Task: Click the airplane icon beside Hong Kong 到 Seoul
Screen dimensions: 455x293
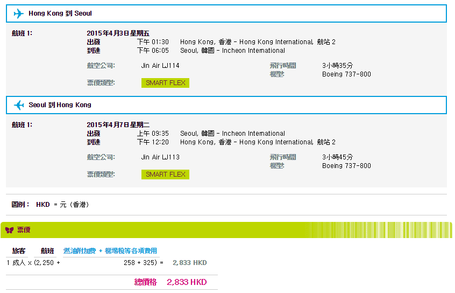Action: 19,13
